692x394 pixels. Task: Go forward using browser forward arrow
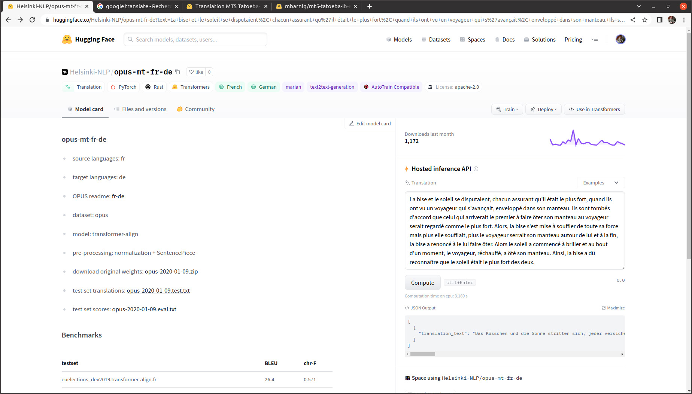coord(20,20)
